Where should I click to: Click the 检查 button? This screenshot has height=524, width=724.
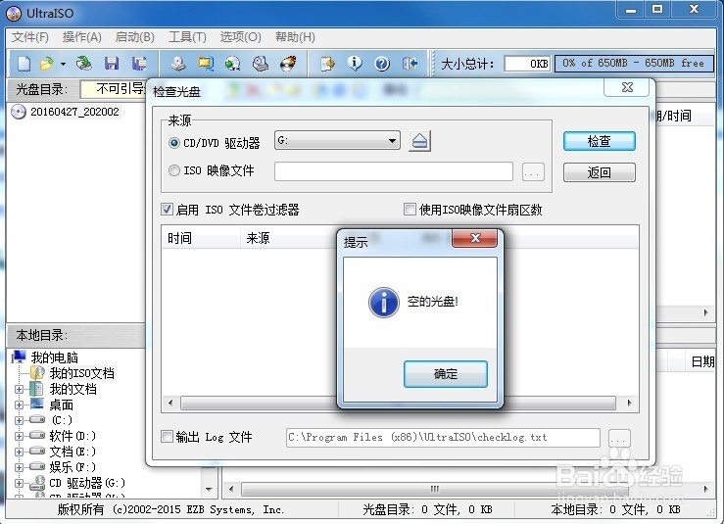(599, 141)
